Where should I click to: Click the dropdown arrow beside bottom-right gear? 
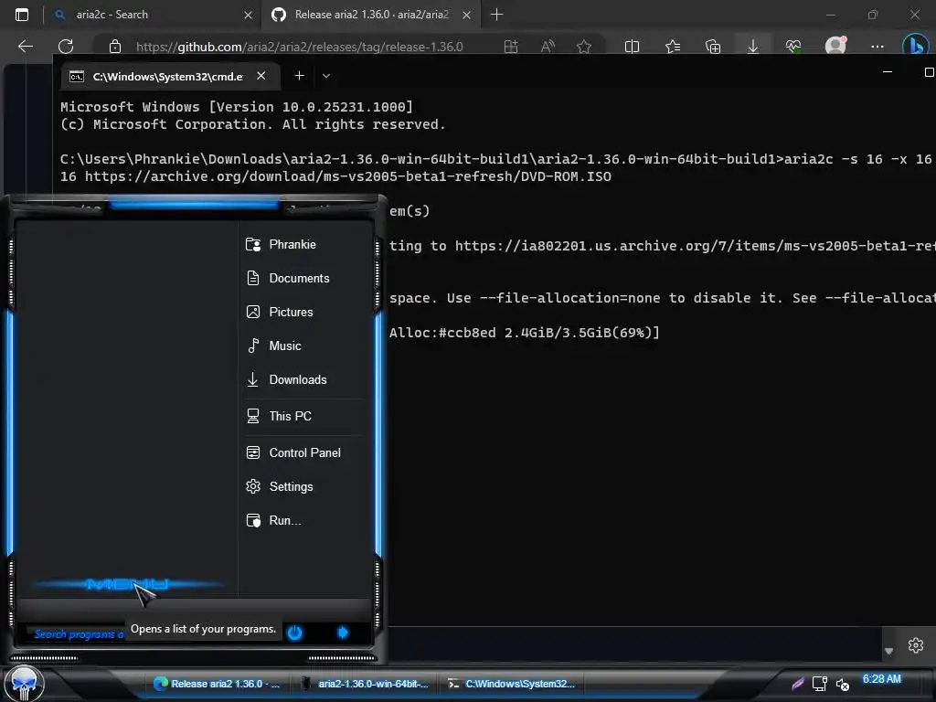coord(888,651)
